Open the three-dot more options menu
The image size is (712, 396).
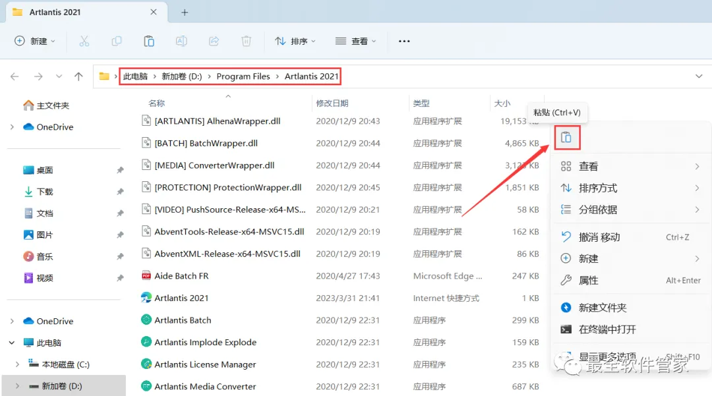(404, 42)
